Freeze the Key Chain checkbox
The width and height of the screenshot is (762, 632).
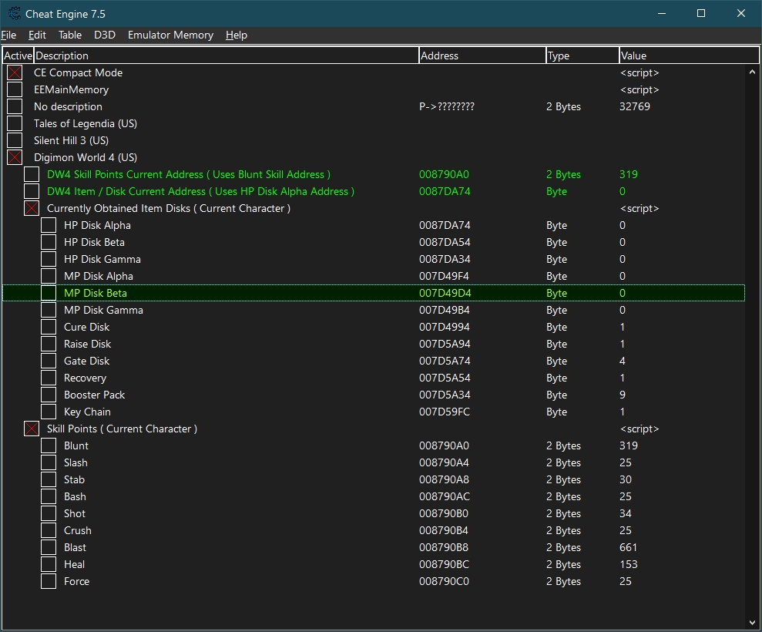pos(49,412)
